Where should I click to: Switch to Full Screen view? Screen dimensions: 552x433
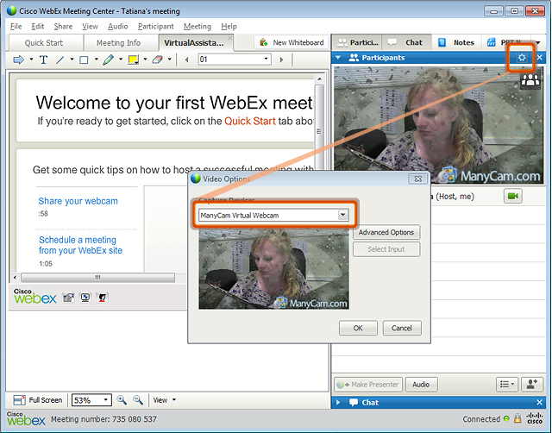37,400
